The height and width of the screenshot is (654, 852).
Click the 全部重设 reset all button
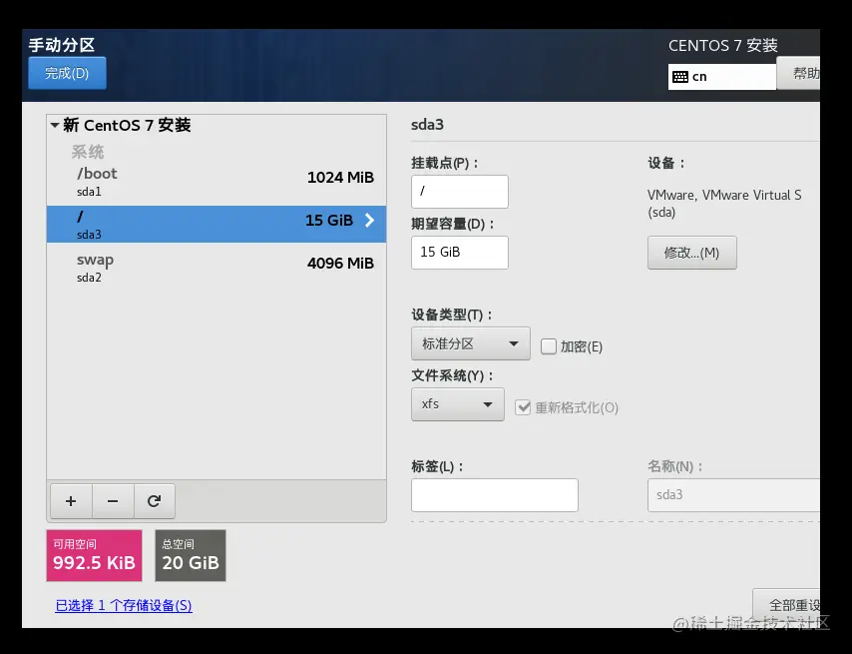pyautogui.click(x=786, y=605)
